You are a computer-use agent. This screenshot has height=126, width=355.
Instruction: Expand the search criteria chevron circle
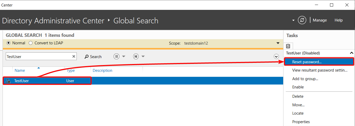tap(276, 57)
